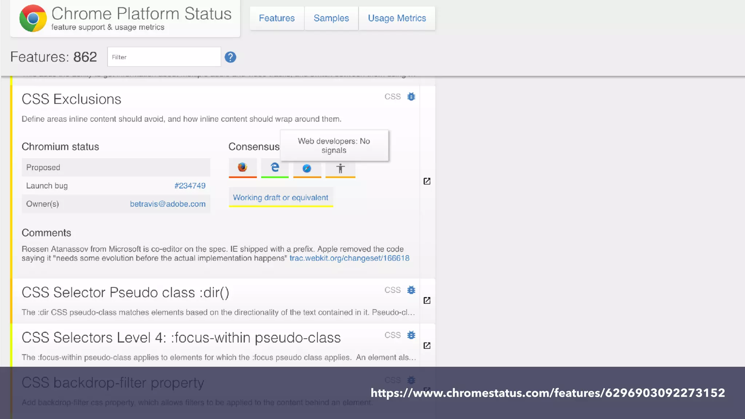Expand the :focus-within pseudo-class feature

181,338
